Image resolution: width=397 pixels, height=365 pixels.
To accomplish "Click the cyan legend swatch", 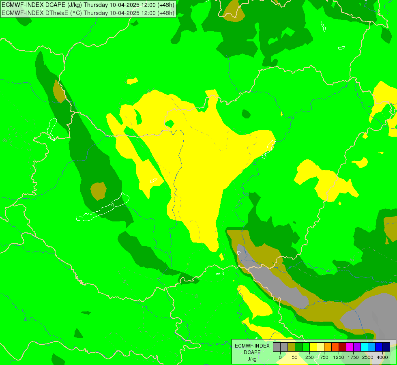I will tap(364, 347).
